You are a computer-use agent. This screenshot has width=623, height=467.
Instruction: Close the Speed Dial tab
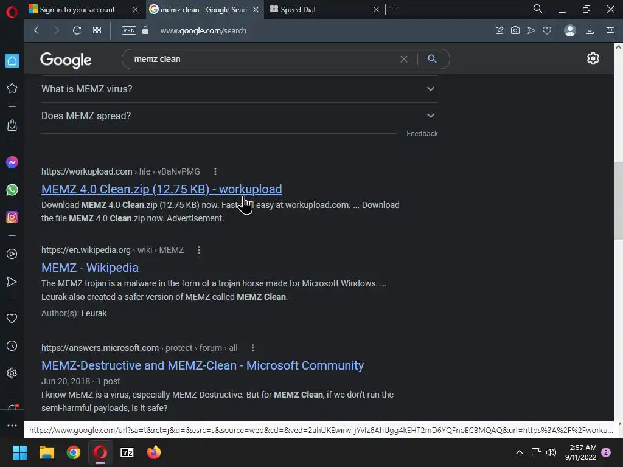tap(376, 10)
